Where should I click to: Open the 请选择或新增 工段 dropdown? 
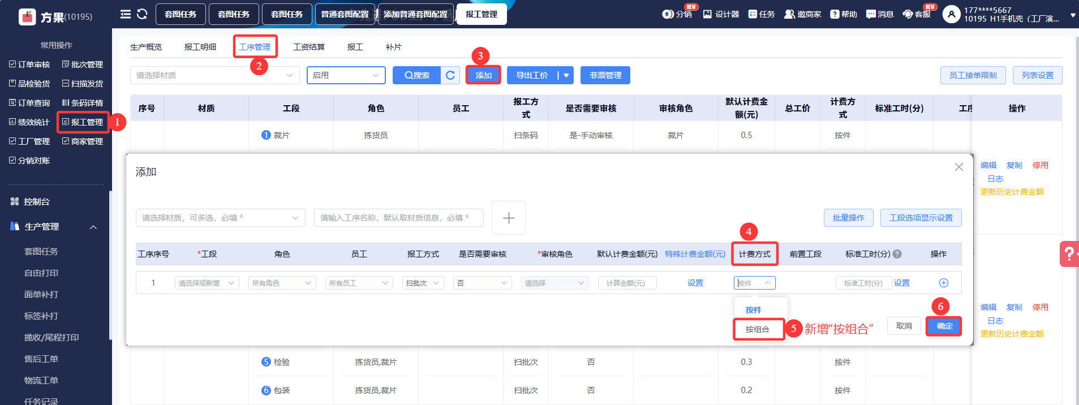coord(207,283)
